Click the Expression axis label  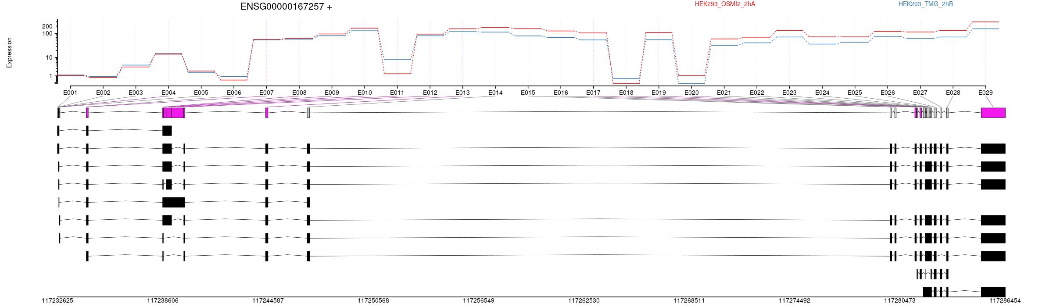tap(9, 53)
